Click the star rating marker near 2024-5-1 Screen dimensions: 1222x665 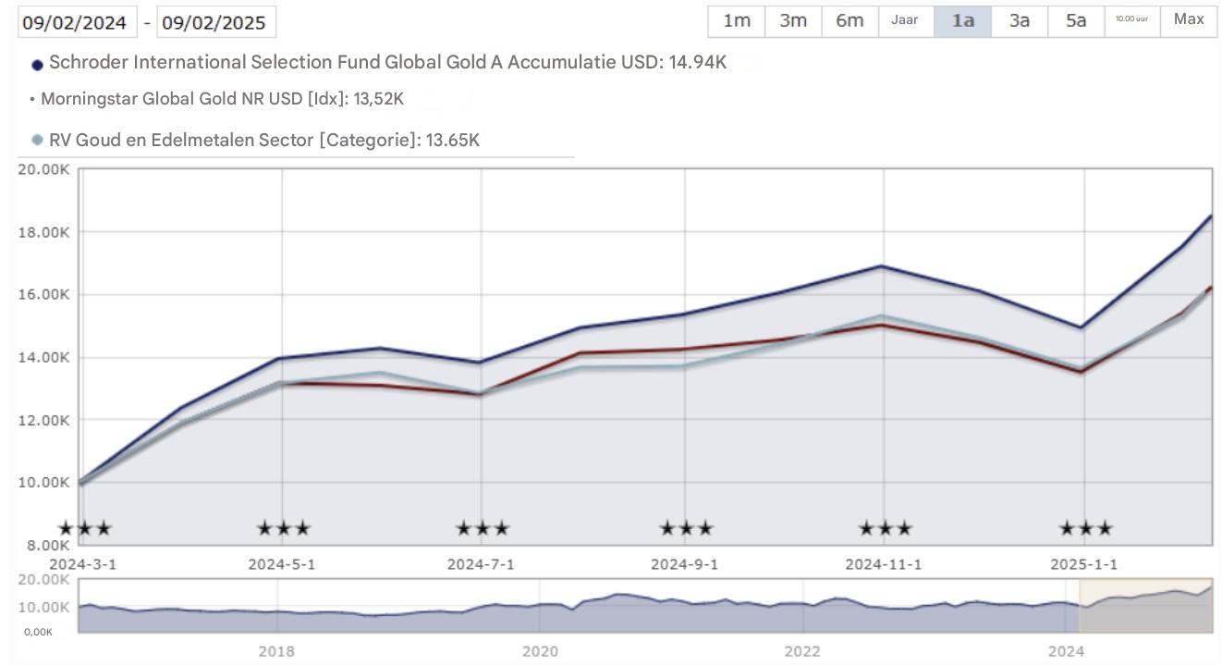(285, 529)
